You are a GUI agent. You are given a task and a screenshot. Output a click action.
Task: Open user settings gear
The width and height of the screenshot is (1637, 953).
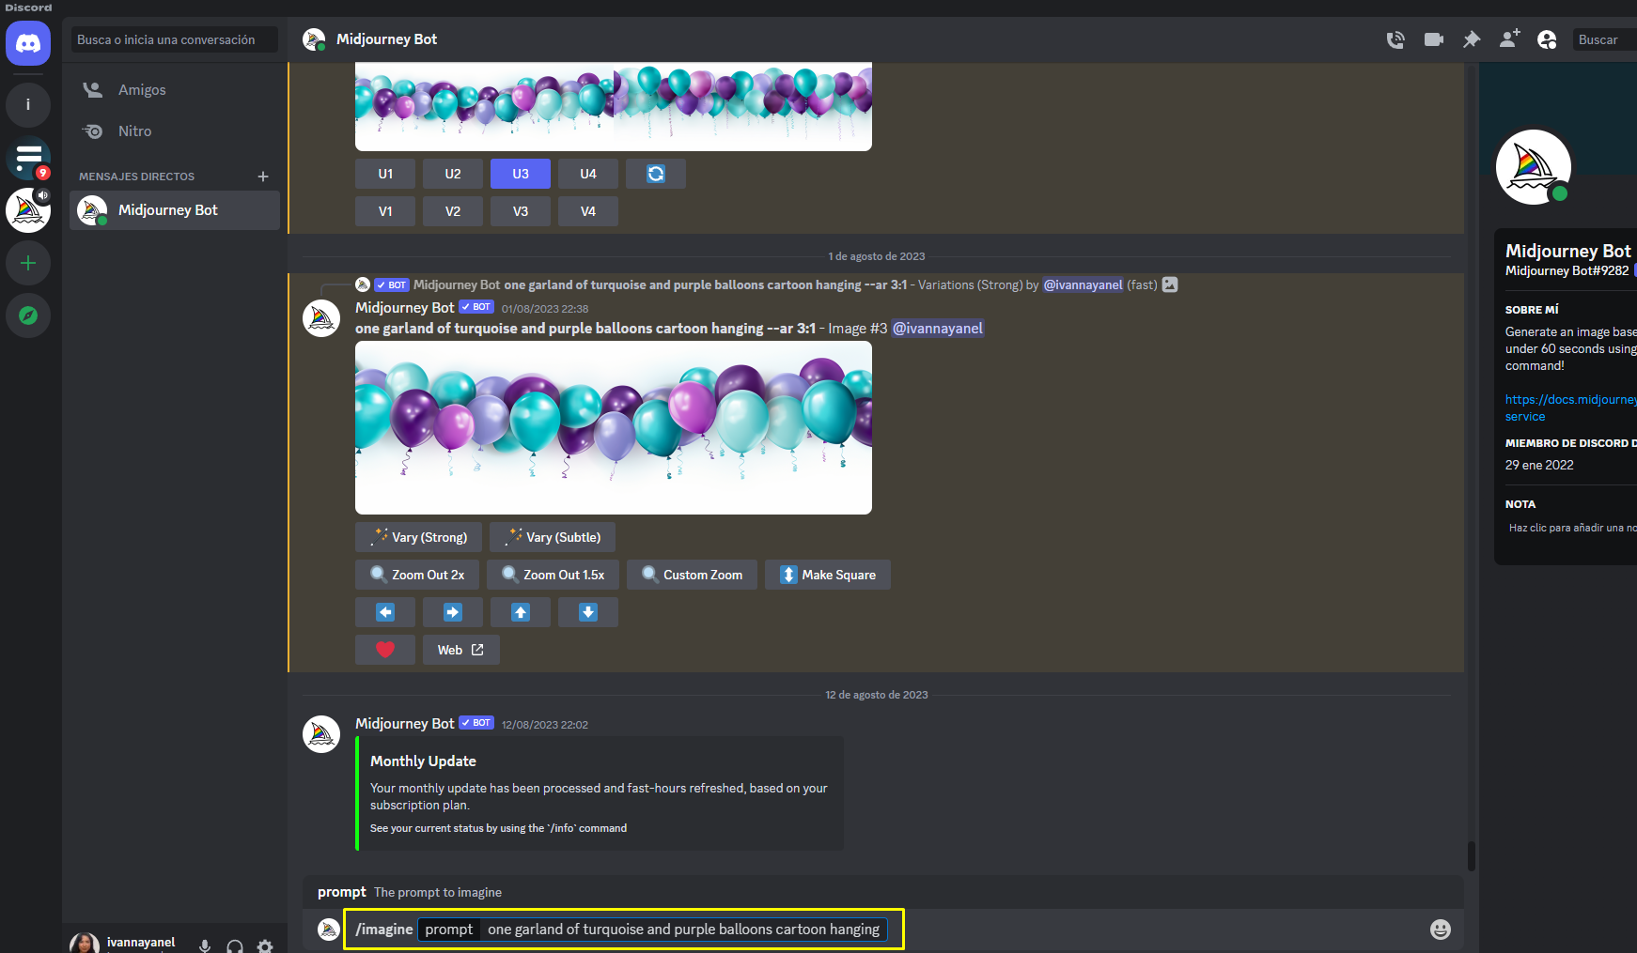click(x=265, y=945)
